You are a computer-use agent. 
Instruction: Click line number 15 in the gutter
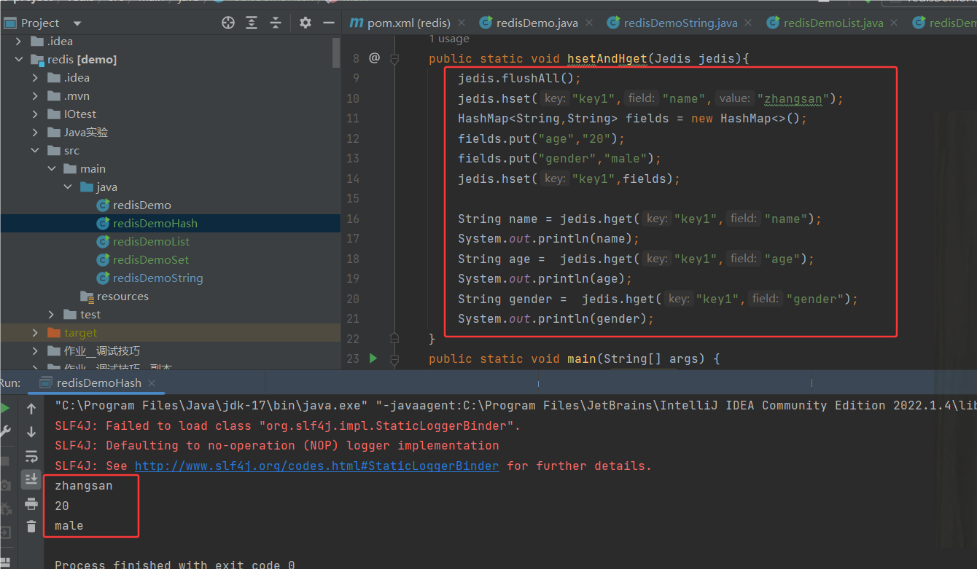click(x=353, y=198)
